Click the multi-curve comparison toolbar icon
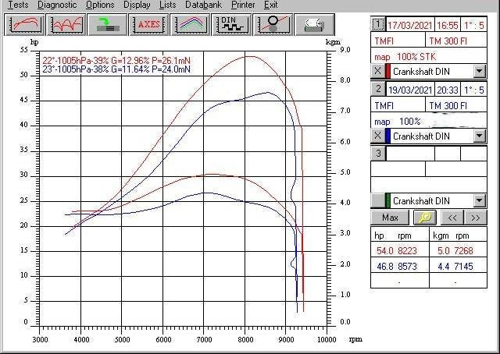The width and height of the screenshot is (500, 354). pyautogui.click(x=66, y=24)
